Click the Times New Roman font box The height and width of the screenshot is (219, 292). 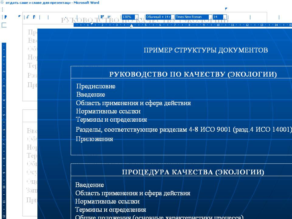194,17
